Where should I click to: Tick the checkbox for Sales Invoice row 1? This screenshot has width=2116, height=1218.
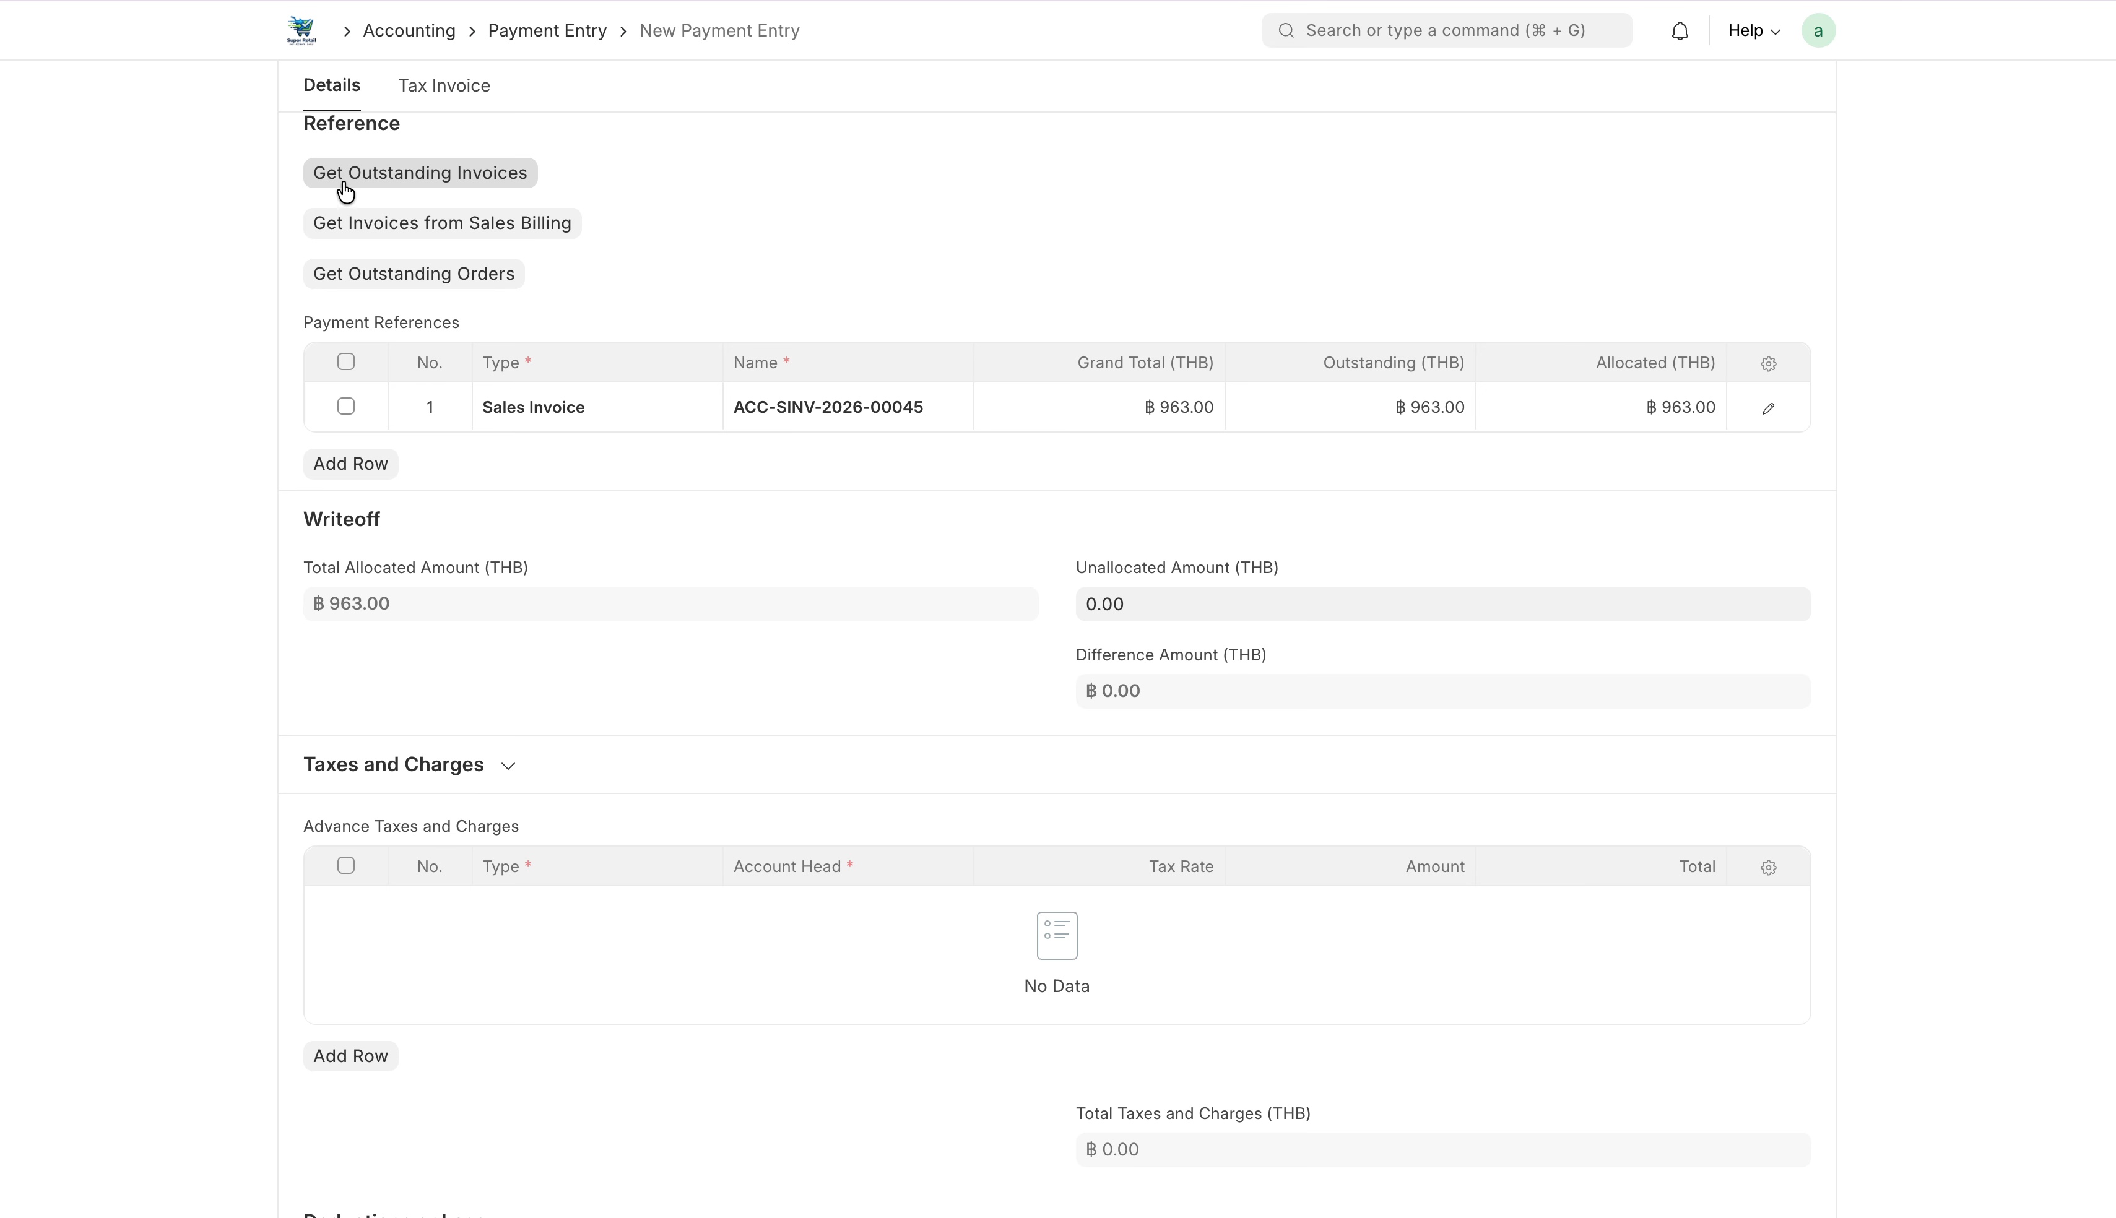345,407
